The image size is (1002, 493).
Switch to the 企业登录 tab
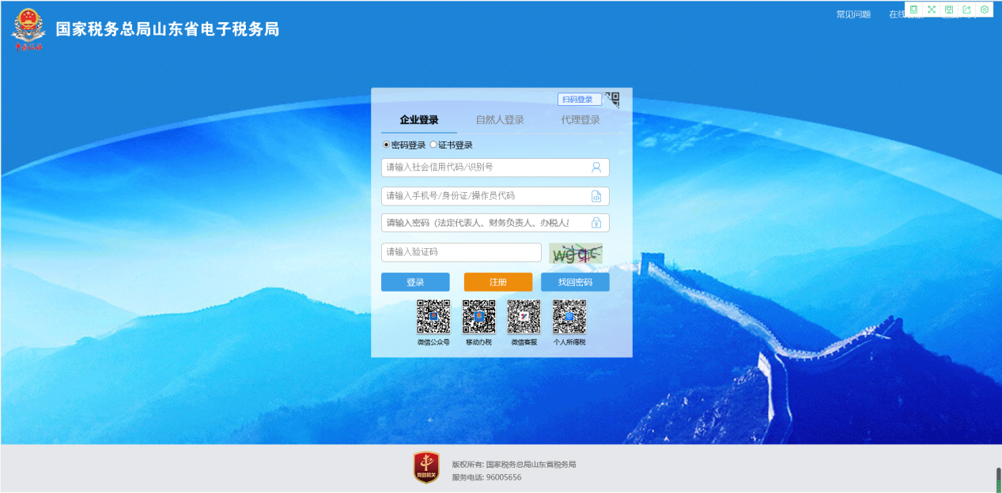[x=419, y=120]
